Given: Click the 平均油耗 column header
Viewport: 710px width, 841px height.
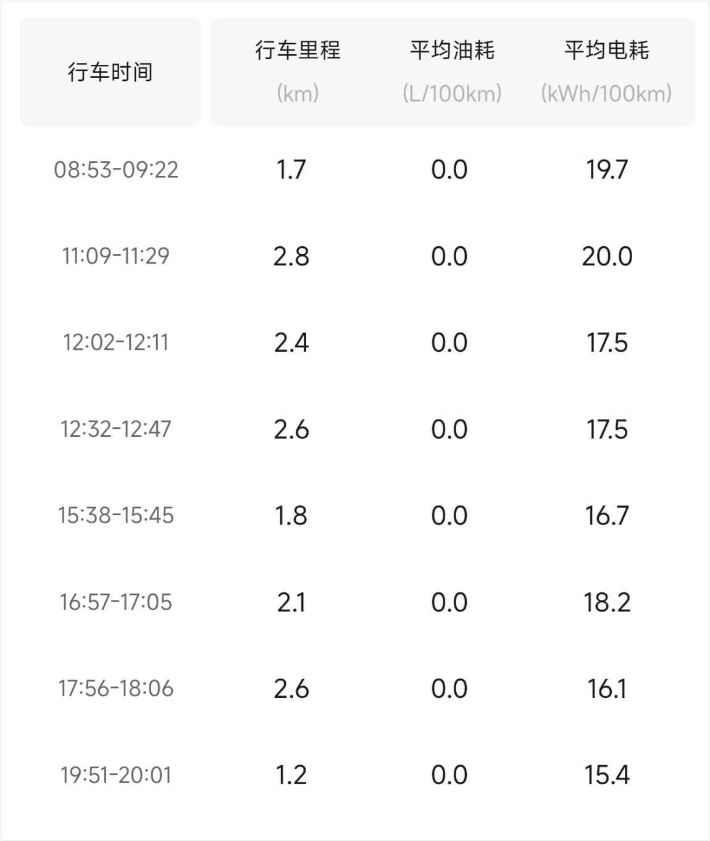Looking at the screenshot, I should pyautogui.click(x=452, y=51).
